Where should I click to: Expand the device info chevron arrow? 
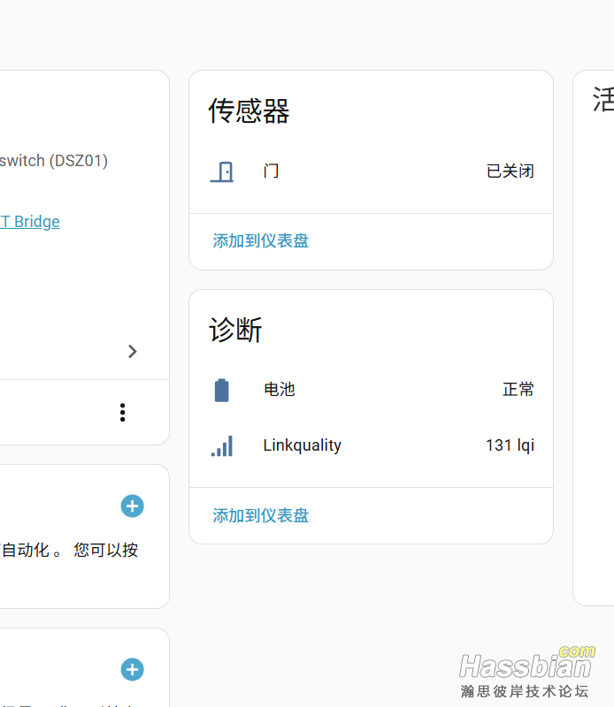(x=133, y=352)
